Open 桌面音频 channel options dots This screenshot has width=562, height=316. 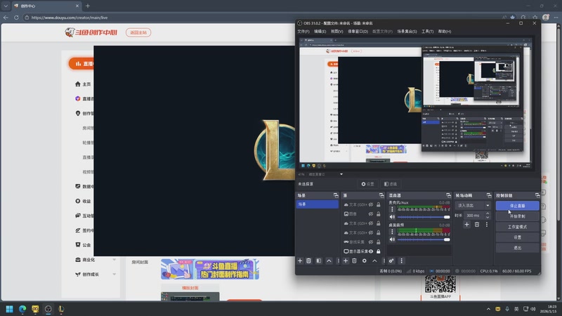click(x=392, y=232)
